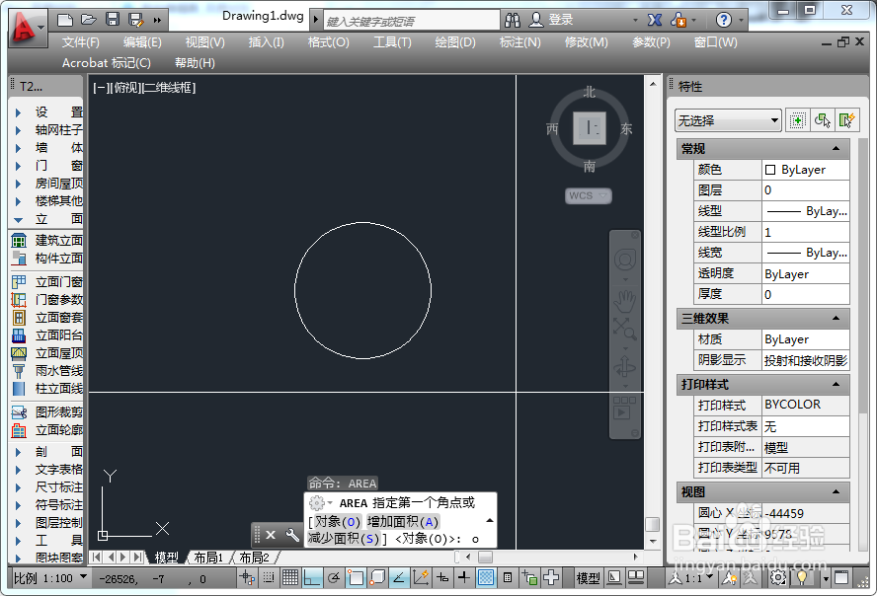The image size is (877, 596).
Task: Click the Select Objects icon in properties panel
Action: 822,120
